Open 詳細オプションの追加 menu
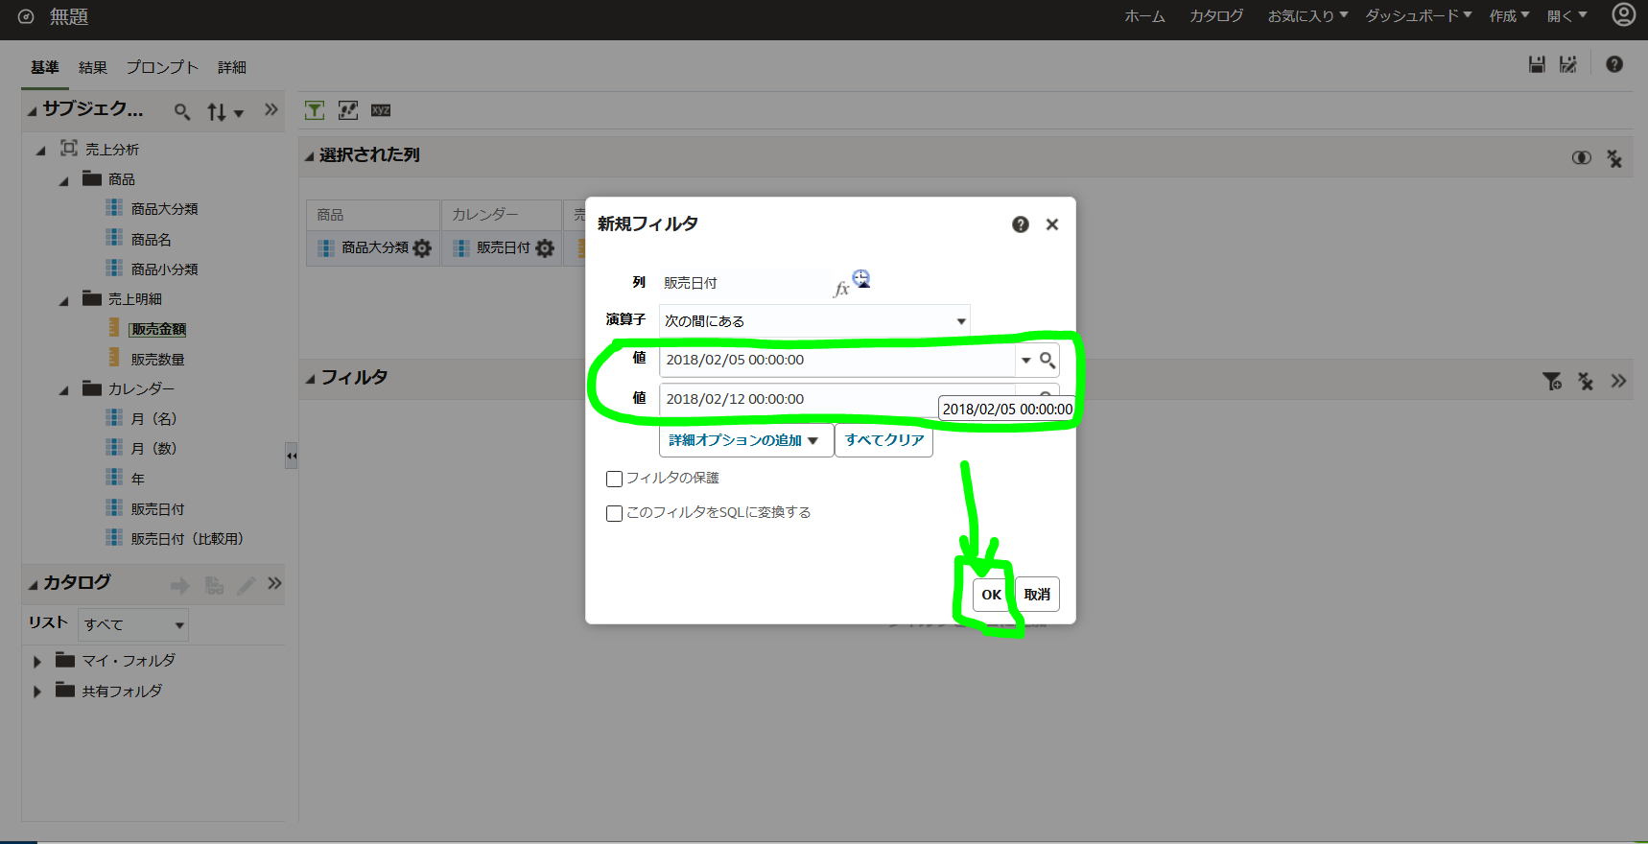This screenshot has width=1648, height=844. (x=745, y=440)
